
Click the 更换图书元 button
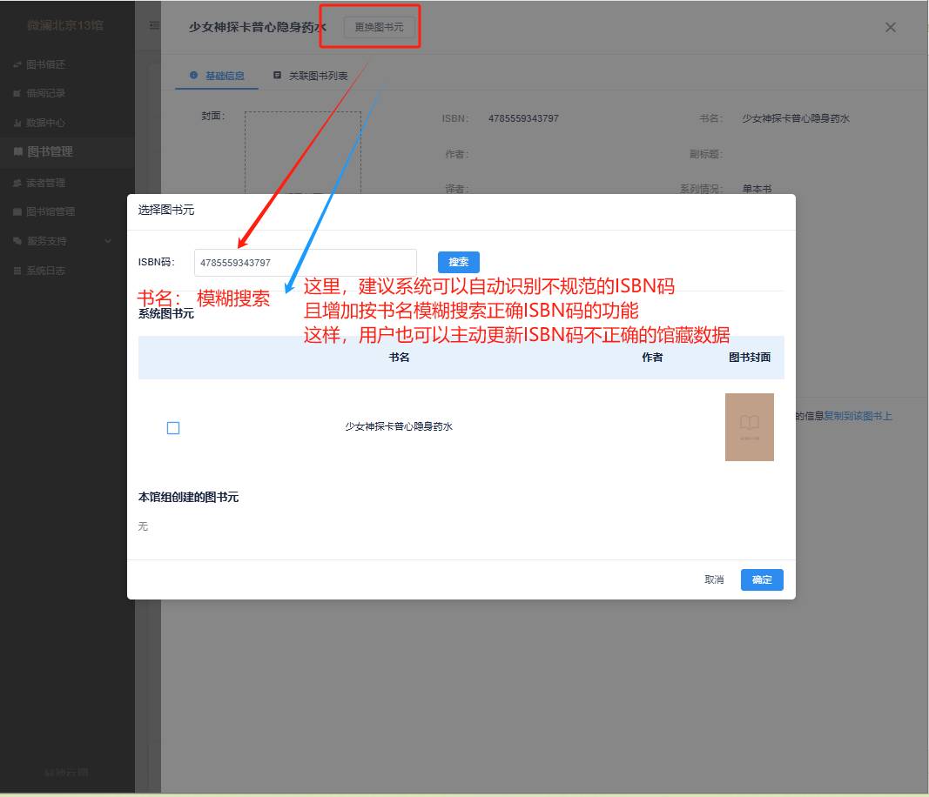click(x=379, y=27)
